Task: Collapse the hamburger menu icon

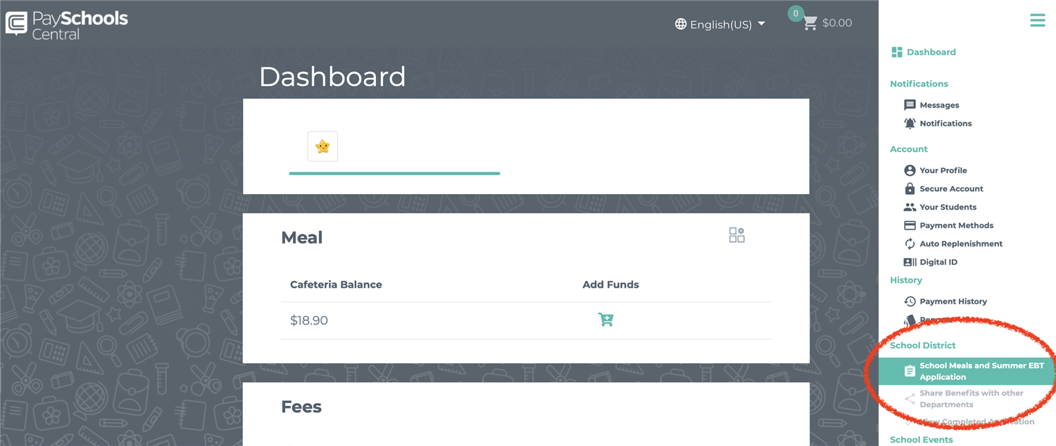Action: pos(1038,20)
